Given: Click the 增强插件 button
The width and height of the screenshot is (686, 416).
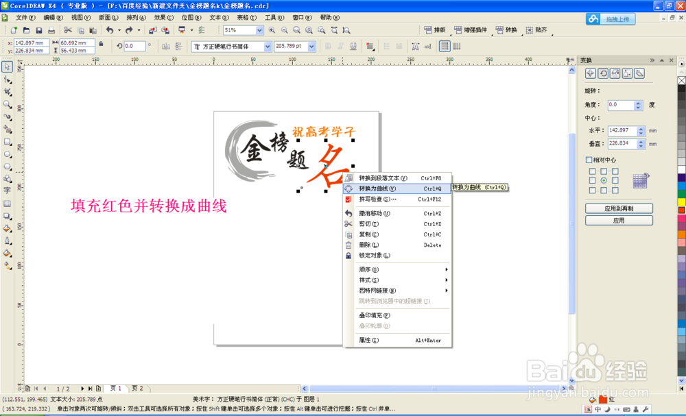Looking at the screenshot, I should 471,29.
